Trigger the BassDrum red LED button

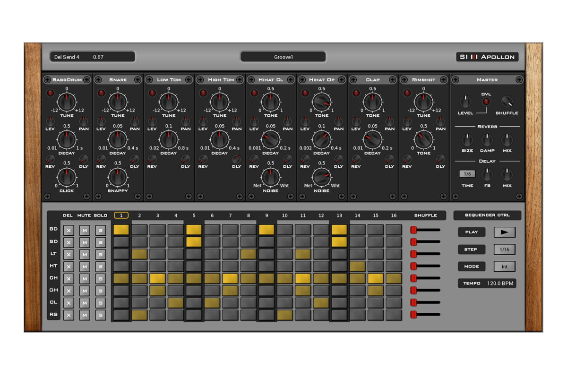point(51,93)
